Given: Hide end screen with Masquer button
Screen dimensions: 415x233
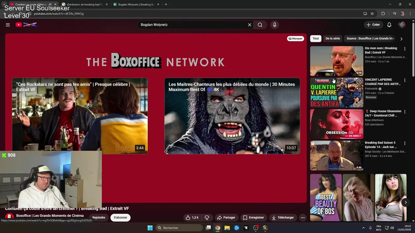Looking at the screenshot, I should pos(295,39).
